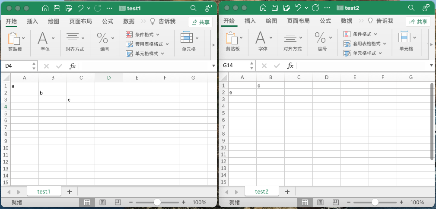Click vertical scrollbar in test2 window
The height and width of the screenshot is (209, 436).
tap(432, 122)
